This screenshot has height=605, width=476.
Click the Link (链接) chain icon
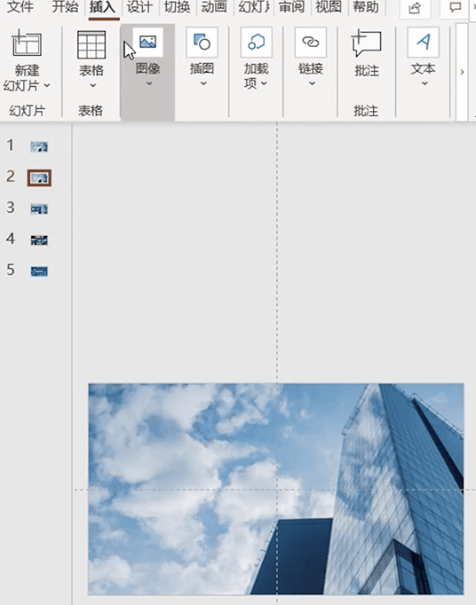[x=311, y=42]
